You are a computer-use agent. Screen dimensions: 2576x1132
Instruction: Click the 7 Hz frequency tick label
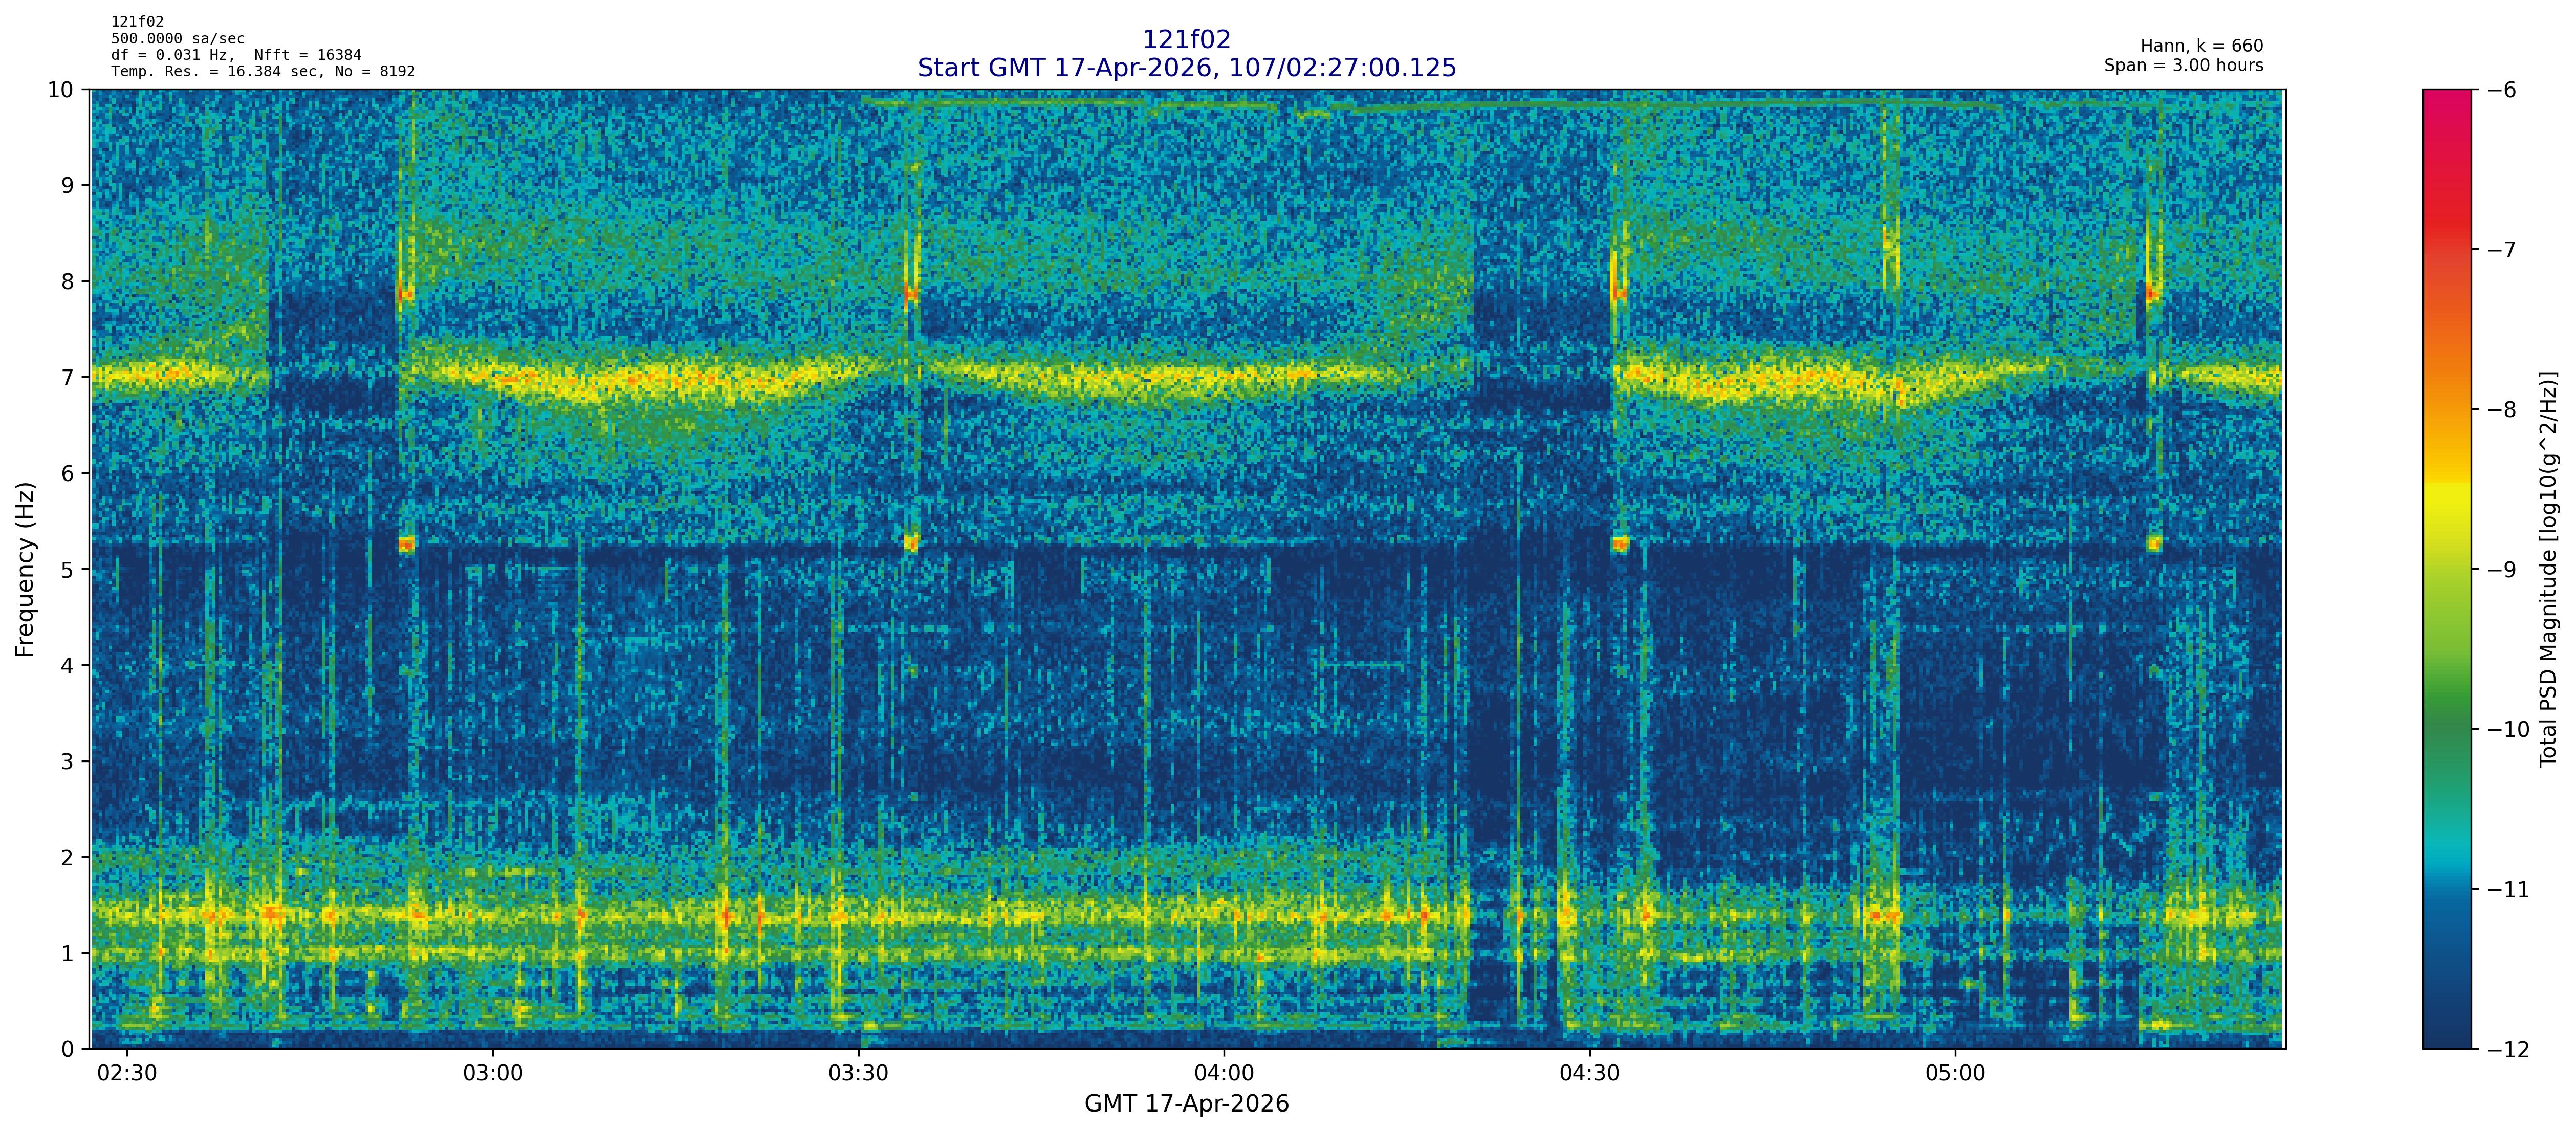67,378
